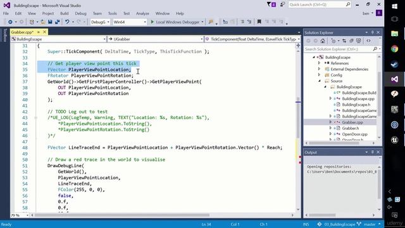The width and height of the screenshot is (405, 228).
Task: Click master branch in status bar
Action: coord(369,224)
